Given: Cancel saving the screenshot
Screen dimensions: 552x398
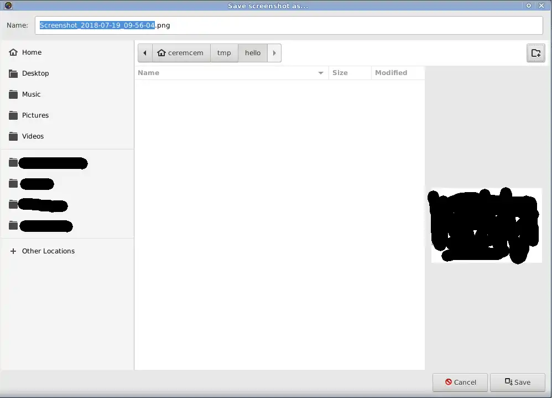Looking at the screenshot, I should [460, 382].
